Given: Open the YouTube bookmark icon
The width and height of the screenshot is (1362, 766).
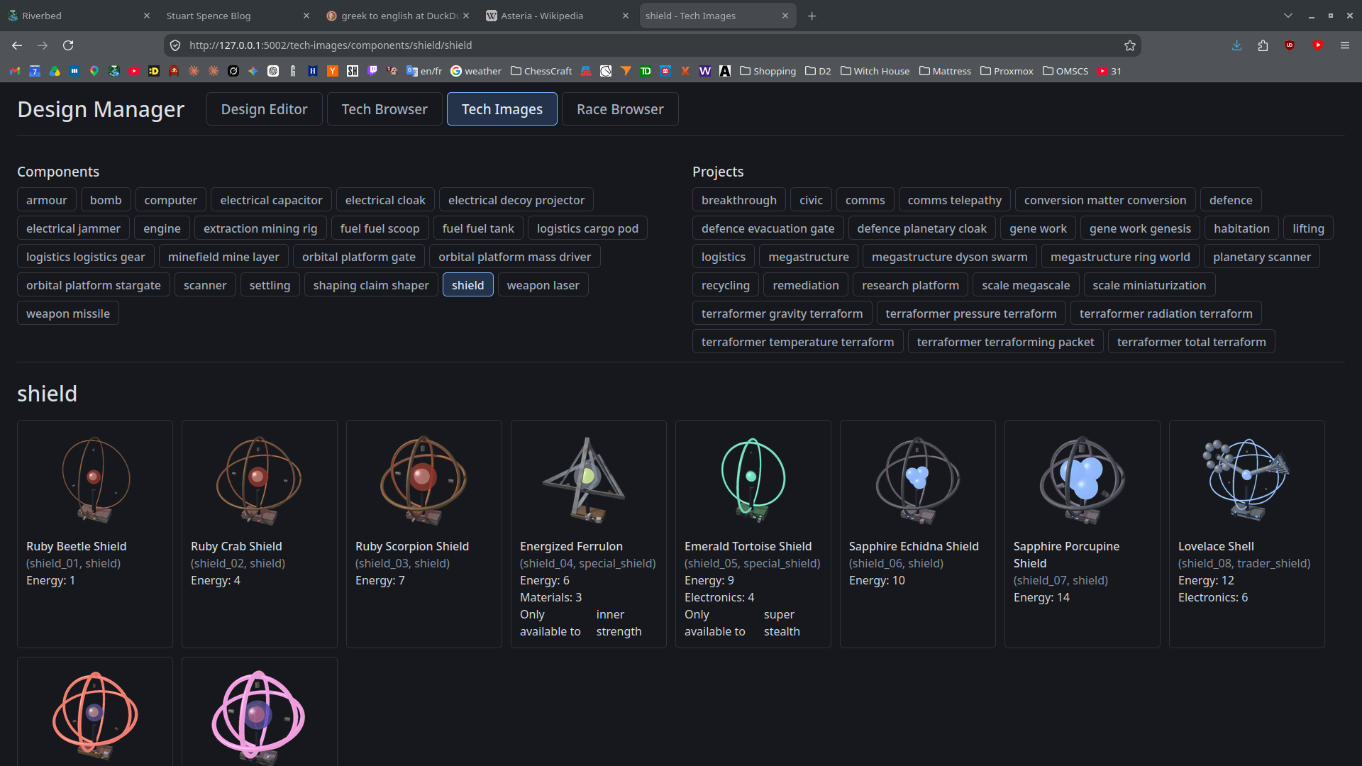Looking at the screenshot, I should point(134,71).
